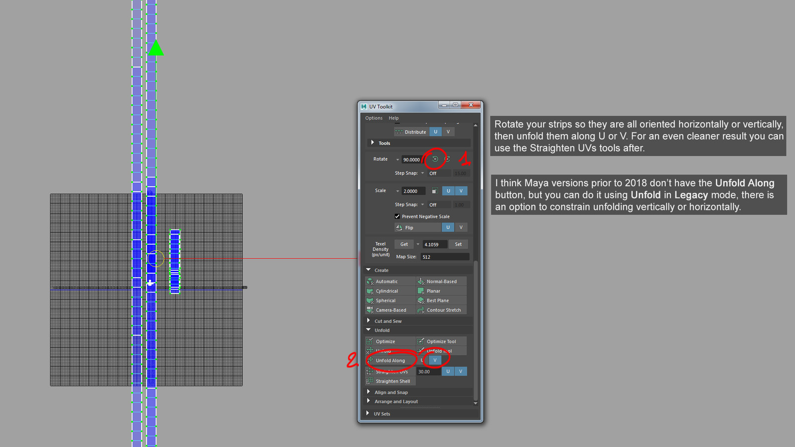Image resolution: width=795 pixels, height=447 pixels.
Task: Click the Optimize button
Action: click(391, 341)
